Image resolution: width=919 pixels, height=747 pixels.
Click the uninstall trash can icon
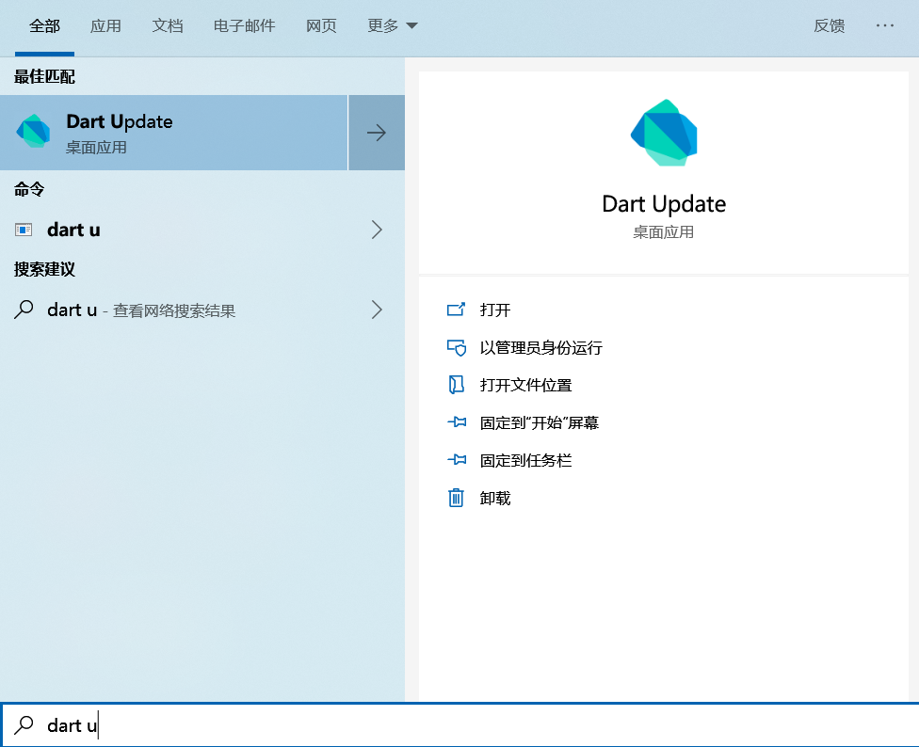tap(456, 499)
